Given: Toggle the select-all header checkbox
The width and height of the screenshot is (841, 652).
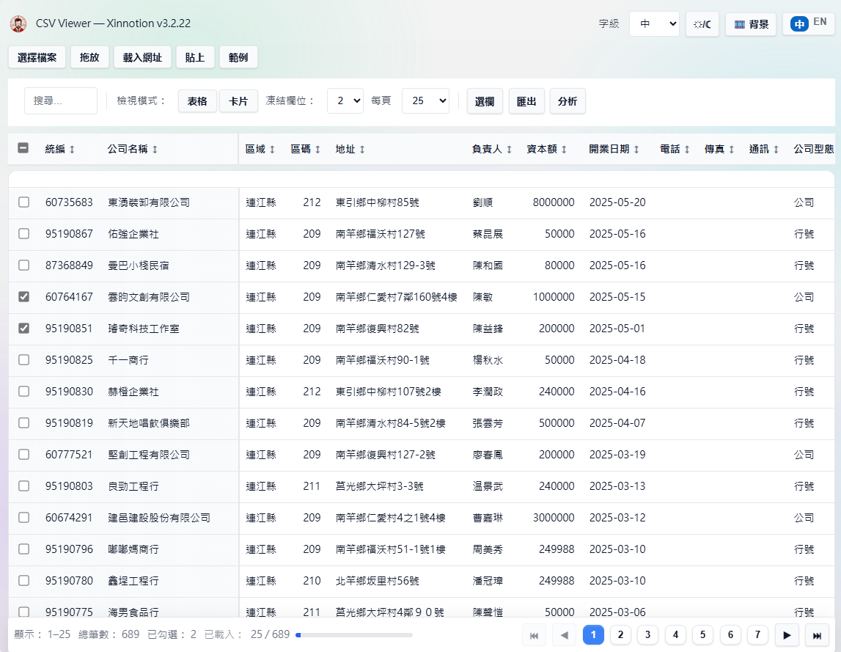Looking at the screenshot, I should (23, 148).
